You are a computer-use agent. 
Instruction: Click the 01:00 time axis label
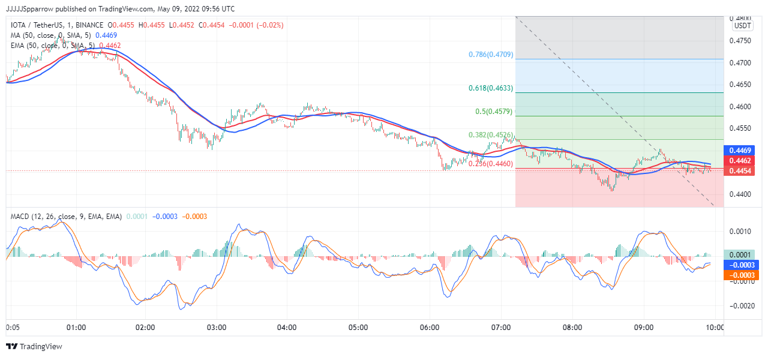tap(76, 328)
